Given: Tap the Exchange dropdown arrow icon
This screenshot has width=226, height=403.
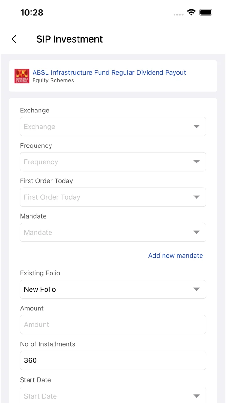Looking at the screenshot, I should pos(196,127).
